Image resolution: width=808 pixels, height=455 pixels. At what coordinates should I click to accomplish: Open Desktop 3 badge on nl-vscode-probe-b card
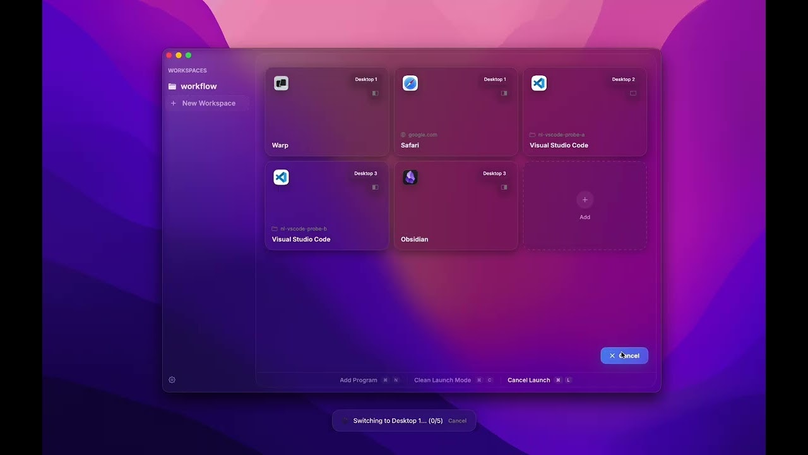365,174
